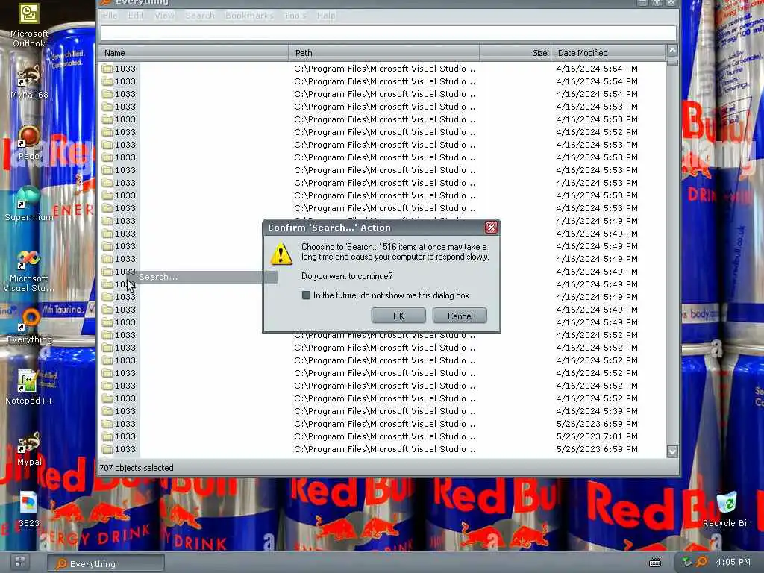Click the Start button on taskbar
The image size is (764, 573).
tap(20, 562)
